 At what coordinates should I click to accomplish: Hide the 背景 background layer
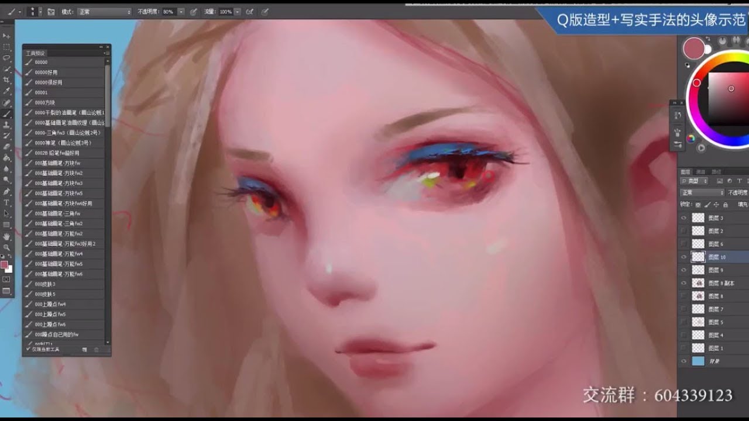(683, 361)
